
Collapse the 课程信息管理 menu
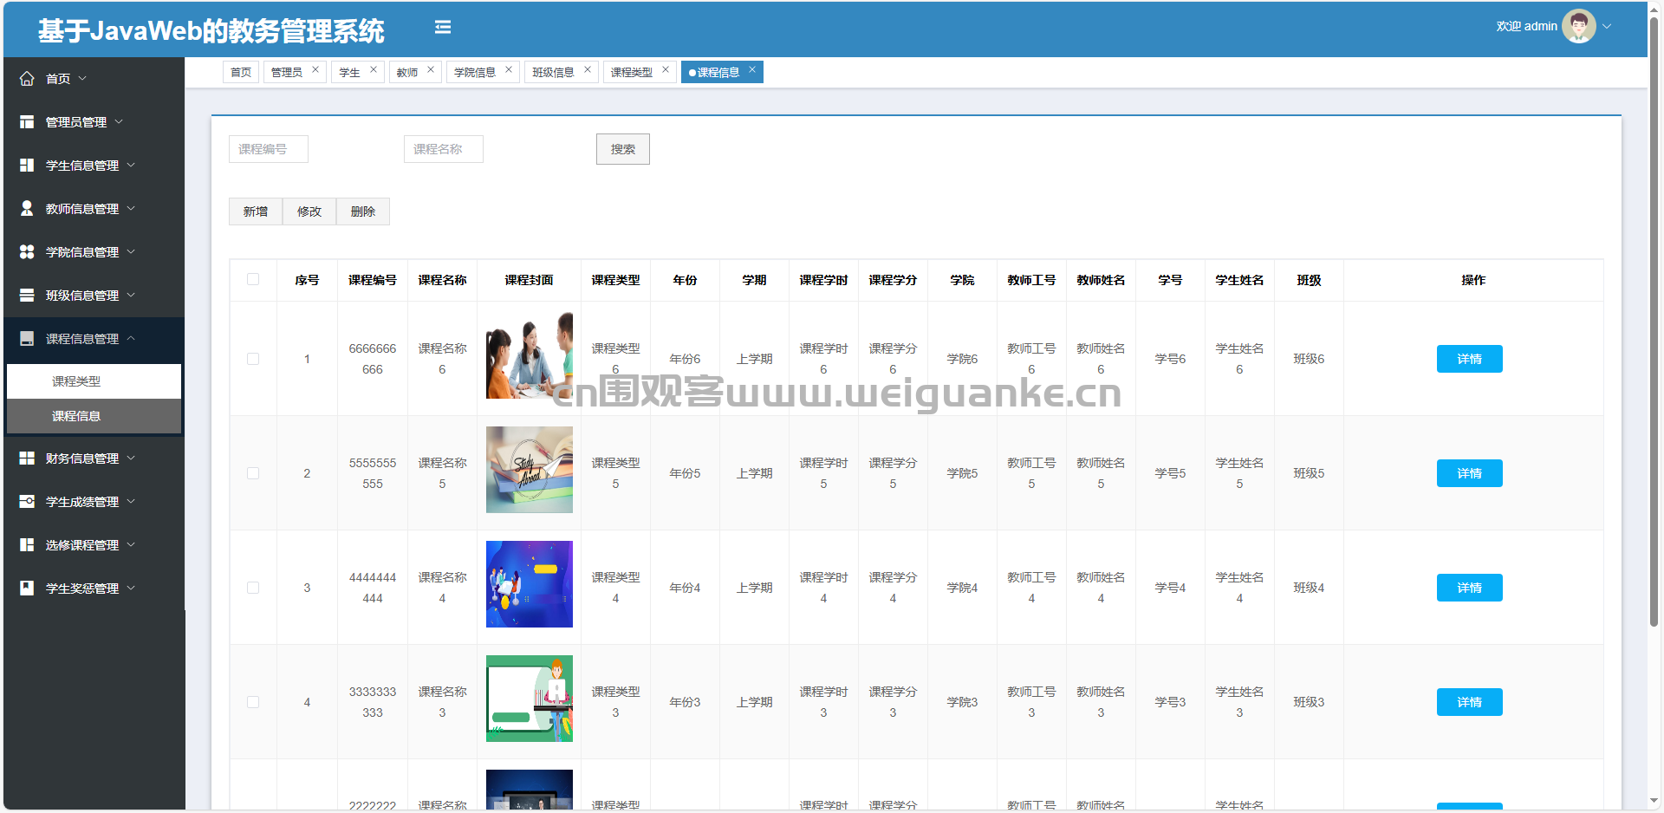[x=82, y=339]
